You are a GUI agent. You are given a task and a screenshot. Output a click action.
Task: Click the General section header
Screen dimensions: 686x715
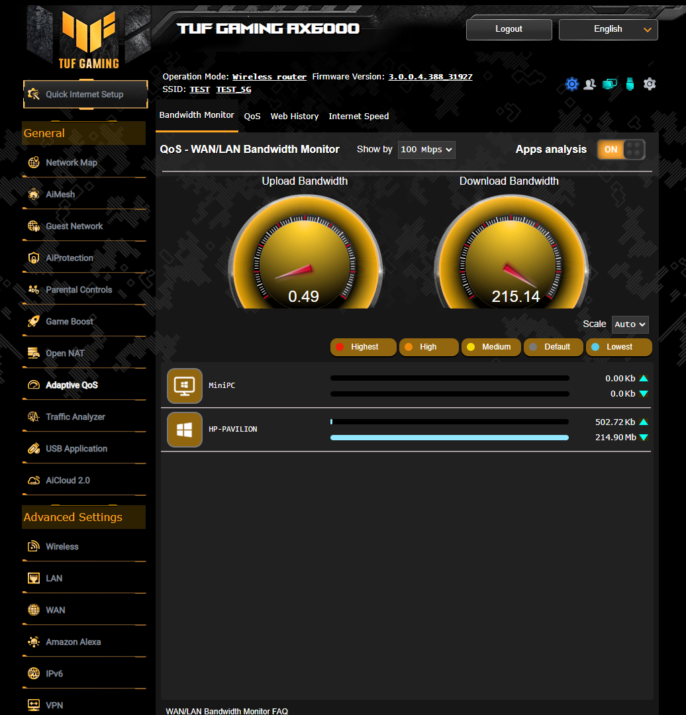pos(84,133)
